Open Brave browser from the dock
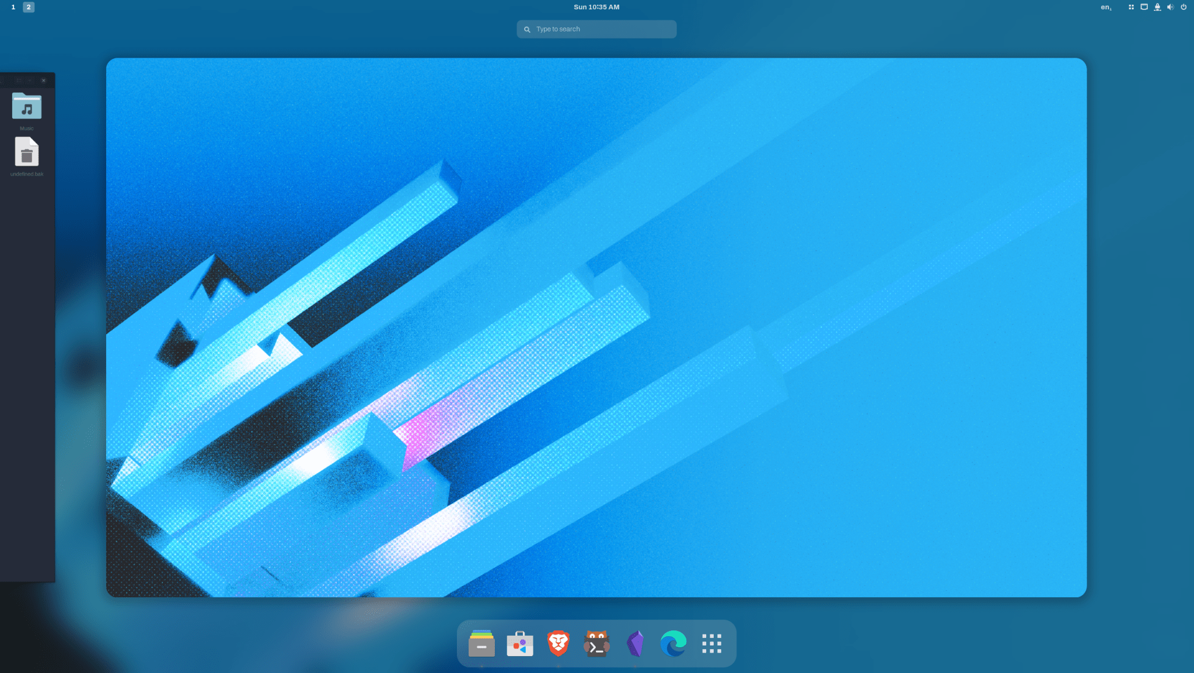Viewport: 1194px width, 673px height. point(557,643)
